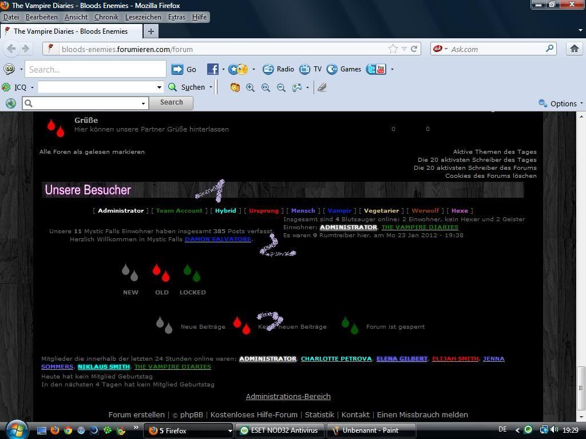Click the Statistik footer link
Viewport: 586px width, 439px height.
[319, 415]
